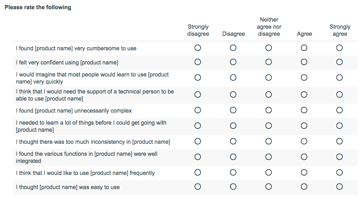363x199 pixels.
Task: Select Strongly disagree for 'very cumbersome to use'
Action: click(198, 48)
